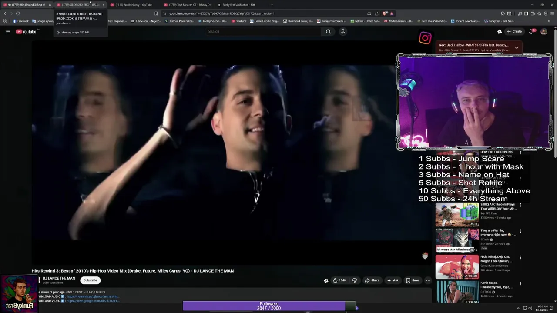Like the video with thumbs up

(x=340, y=280)
